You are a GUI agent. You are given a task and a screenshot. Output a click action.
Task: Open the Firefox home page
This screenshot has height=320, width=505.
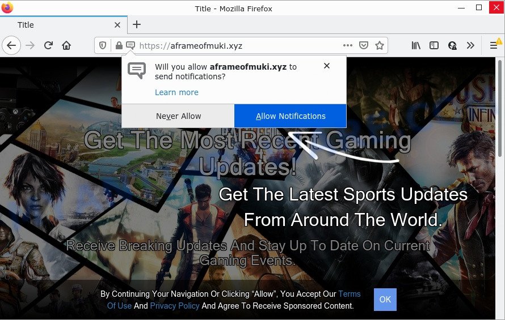coord(66,46)
